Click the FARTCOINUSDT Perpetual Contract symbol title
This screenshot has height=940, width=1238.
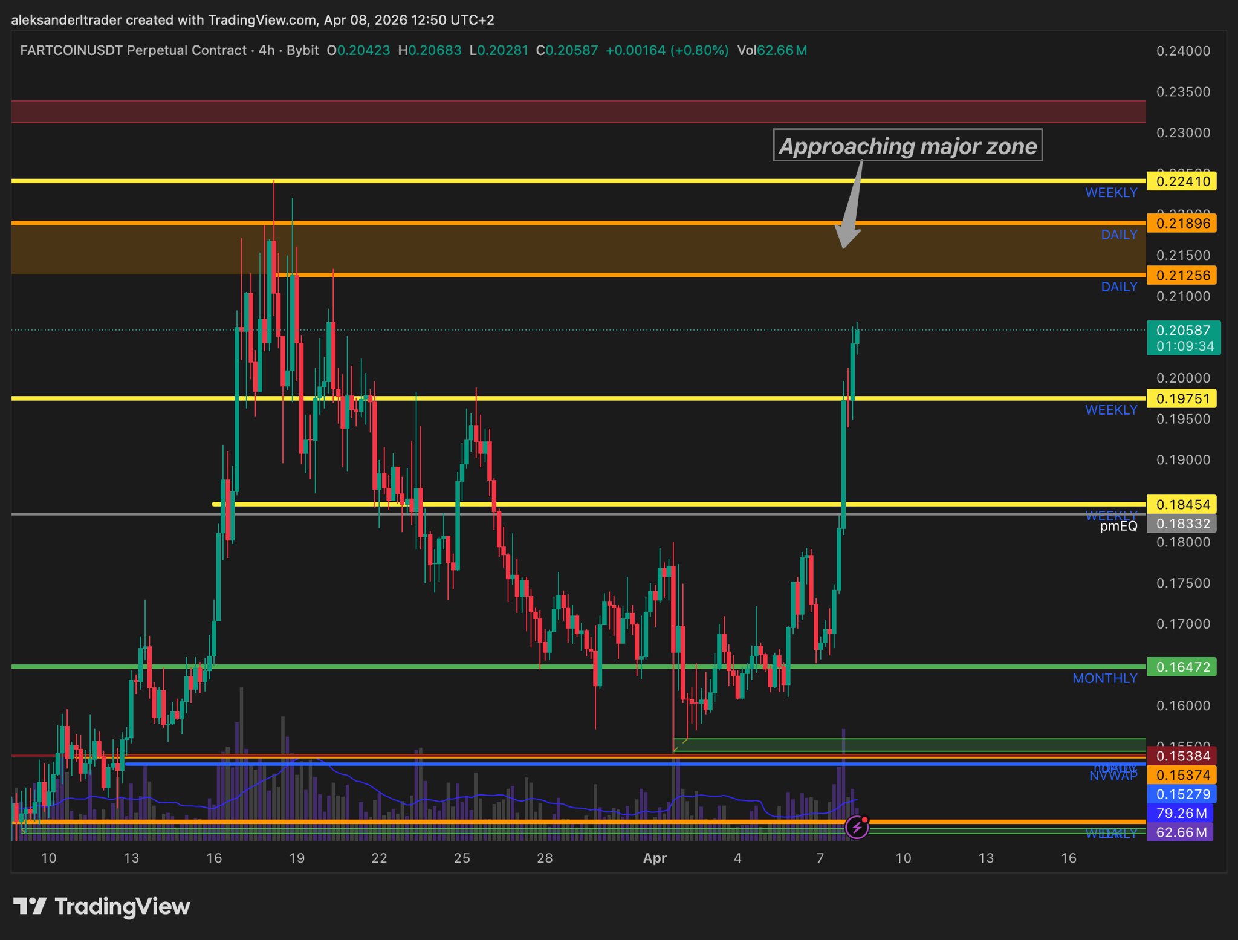tap(133, 50)
